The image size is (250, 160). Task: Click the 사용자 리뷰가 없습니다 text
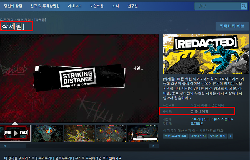tap(207, 105)
